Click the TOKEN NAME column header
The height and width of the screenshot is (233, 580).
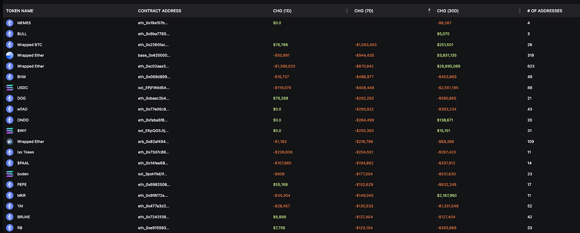point(20,11)
